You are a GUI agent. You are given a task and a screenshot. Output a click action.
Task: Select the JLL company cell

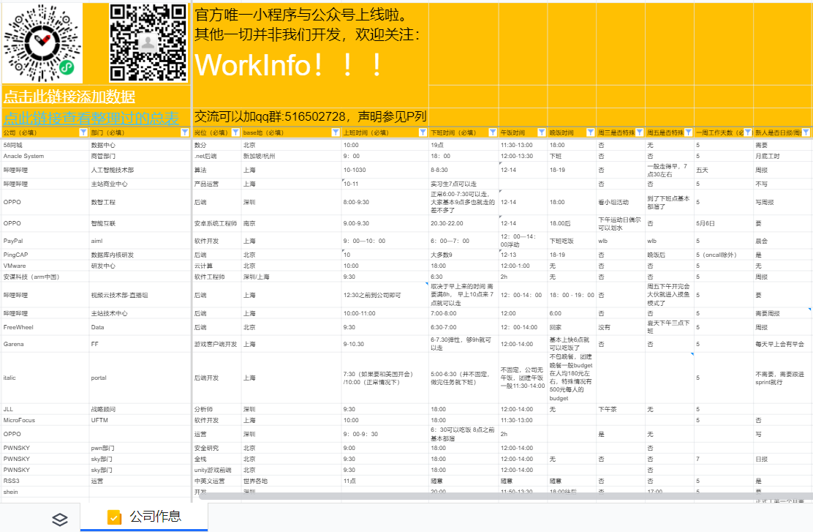[45, 409]
